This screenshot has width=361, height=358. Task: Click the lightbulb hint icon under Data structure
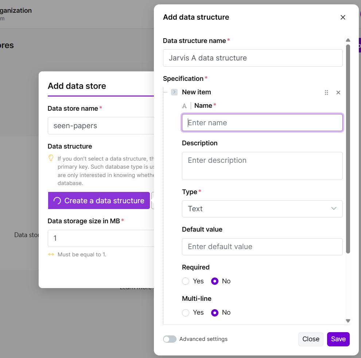click(51, 158)
